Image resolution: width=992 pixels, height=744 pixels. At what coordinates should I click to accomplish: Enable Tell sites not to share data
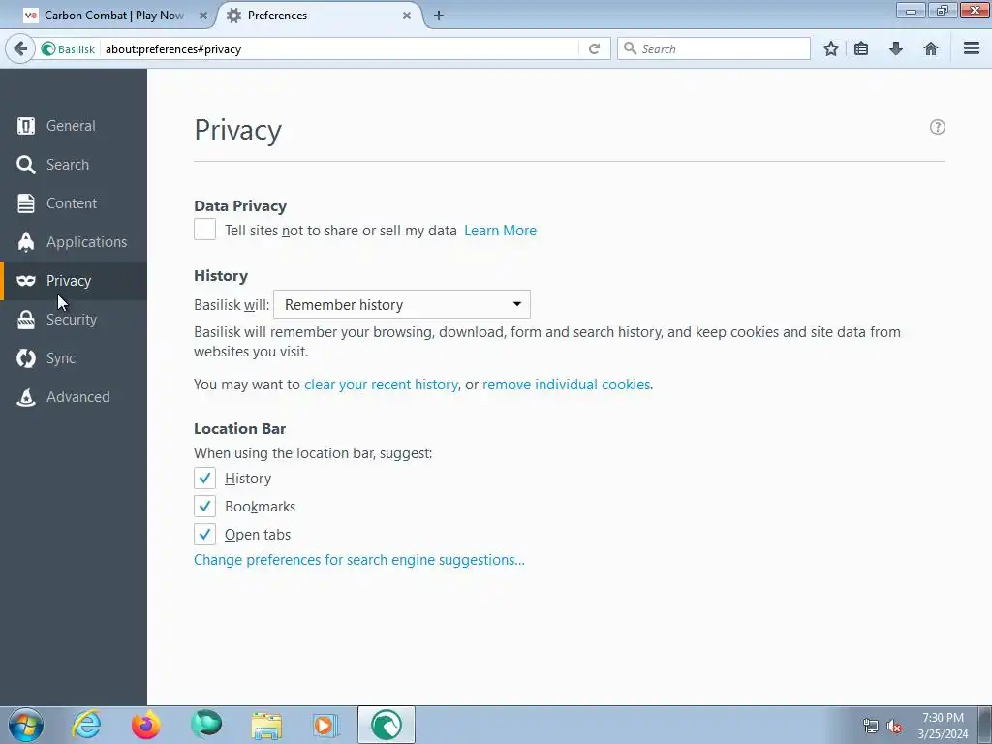coord(205,229)
